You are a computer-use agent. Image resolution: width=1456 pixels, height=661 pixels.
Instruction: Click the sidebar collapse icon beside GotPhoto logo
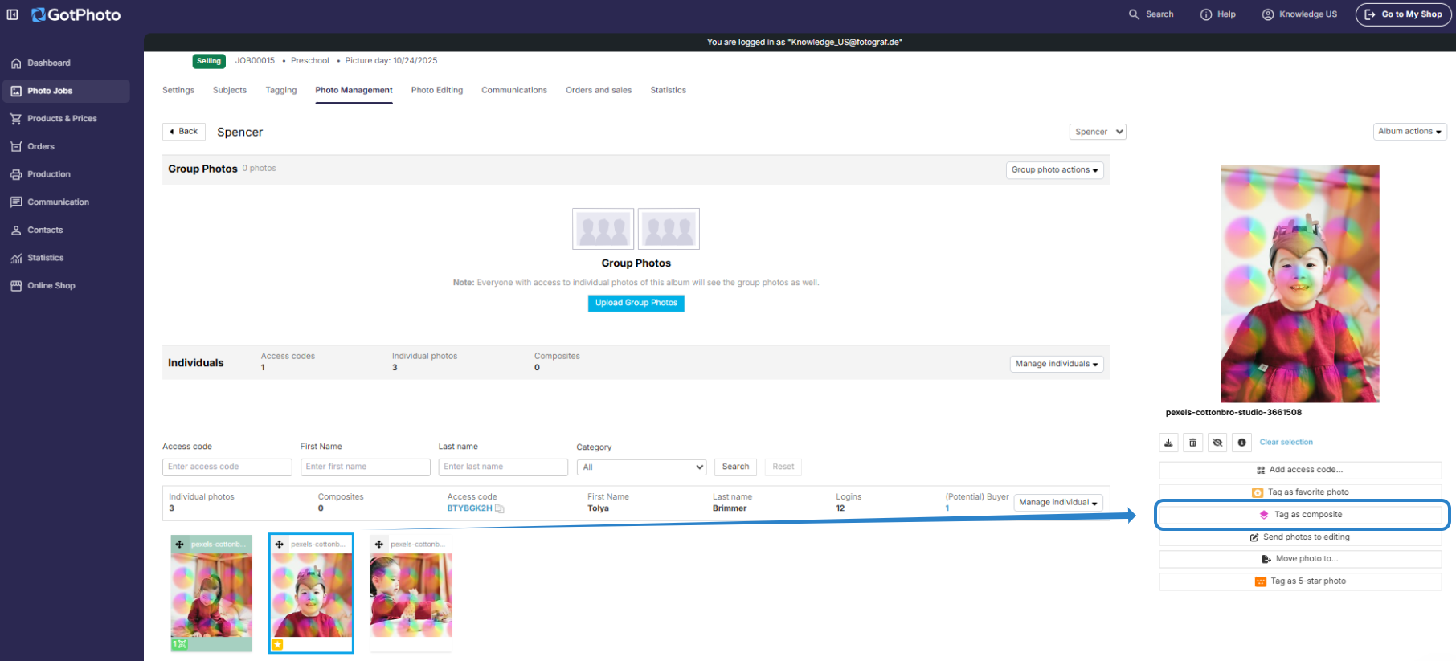coord(13,14)
